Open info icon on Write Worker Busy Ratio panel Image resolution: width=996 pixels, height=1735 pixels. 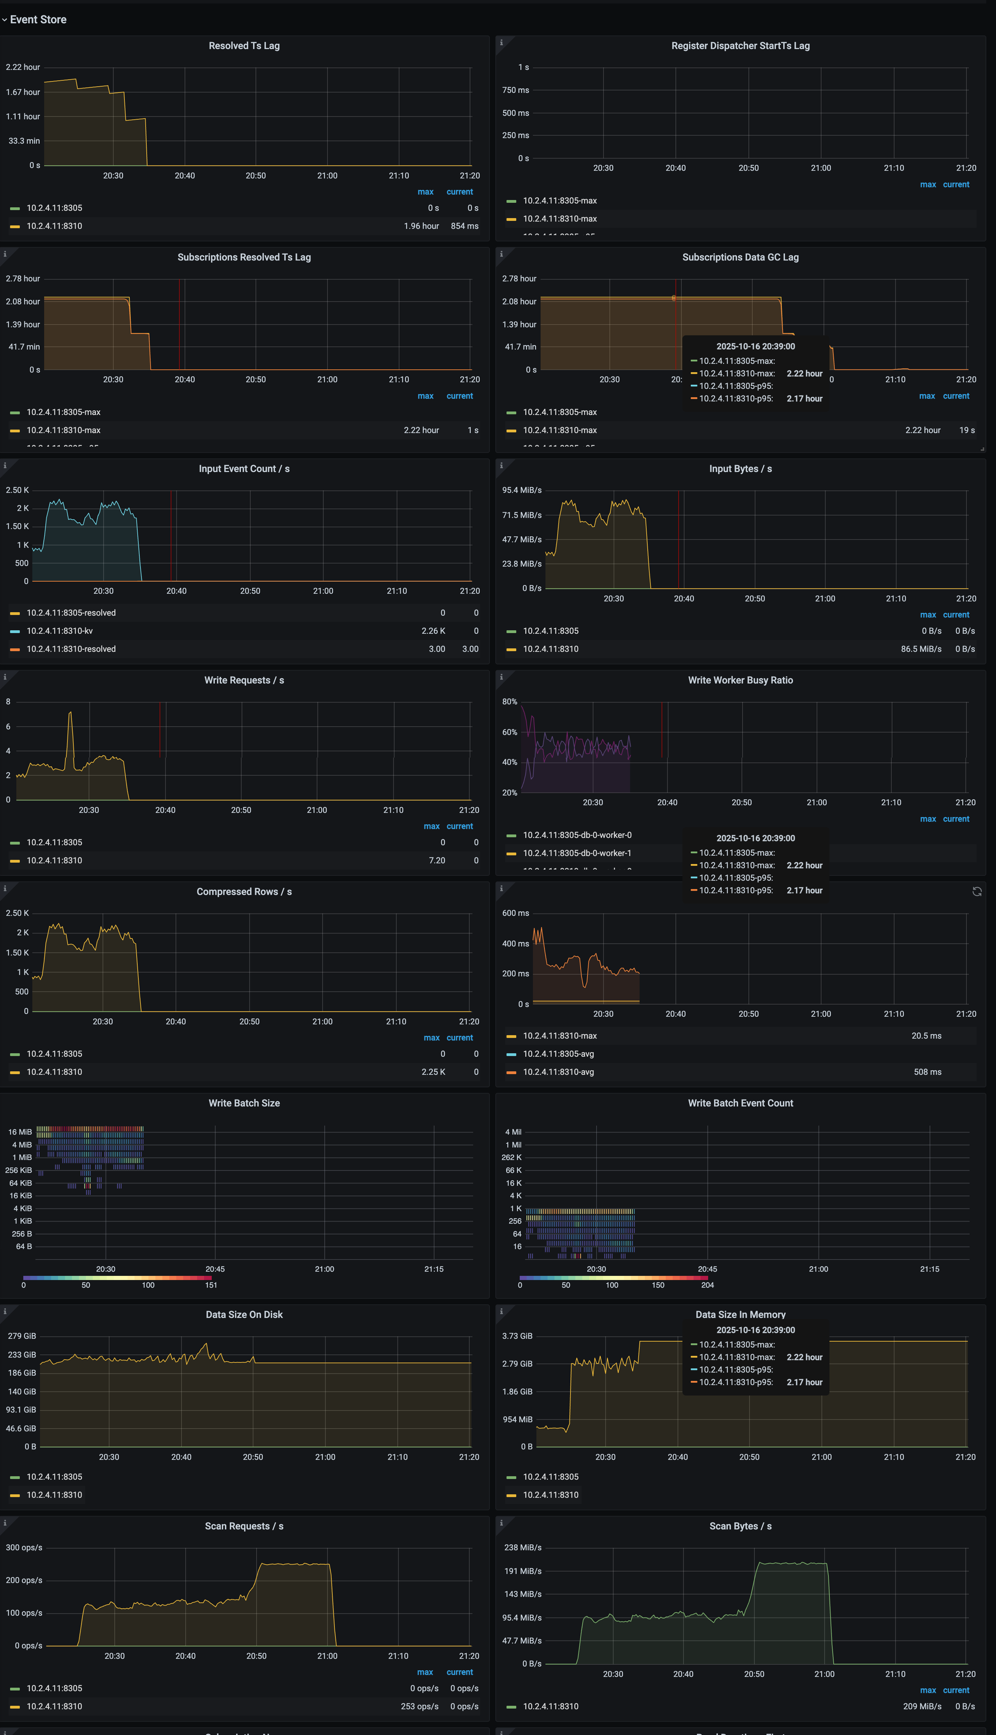tap(501, 677)
